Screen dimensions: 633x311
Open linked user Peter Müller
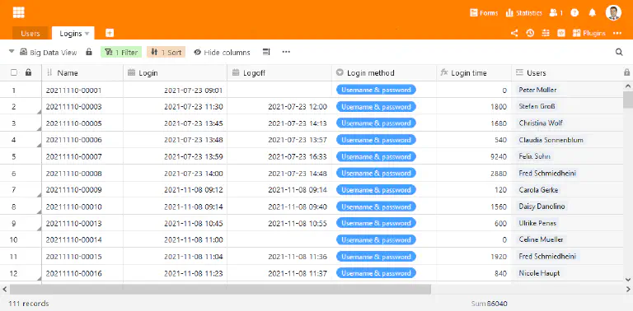coord(537,90)
